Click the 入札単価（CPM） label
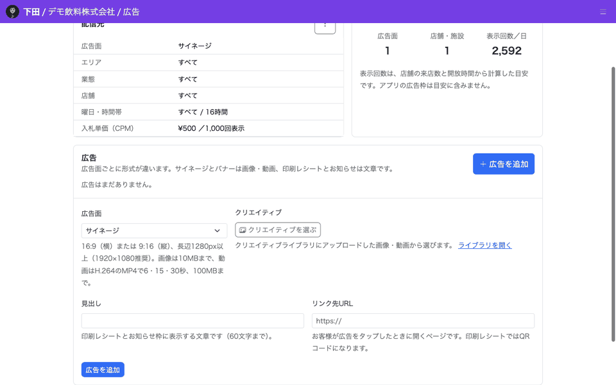Viewport: 616px width, 385px height. click(107, 128)
